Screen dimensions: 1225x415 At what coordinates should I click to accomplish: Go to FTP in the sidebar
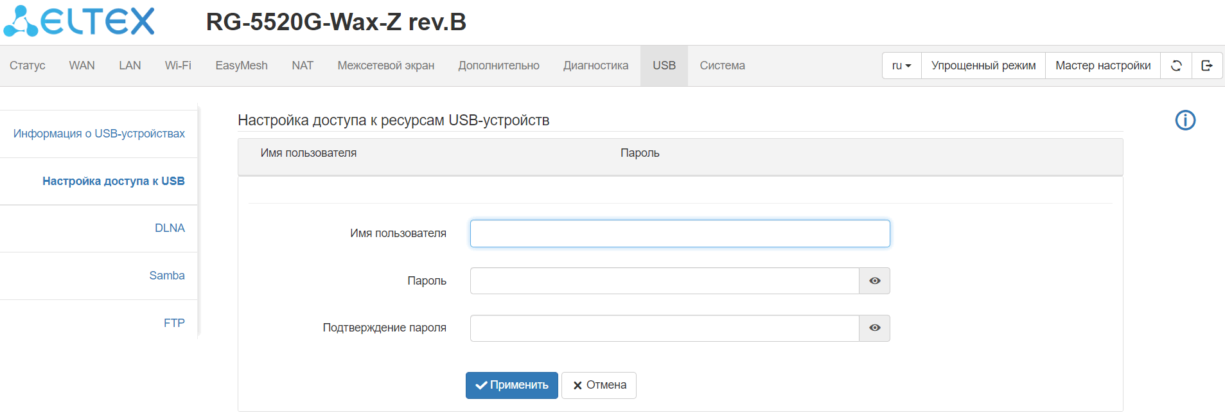point(174,323)
